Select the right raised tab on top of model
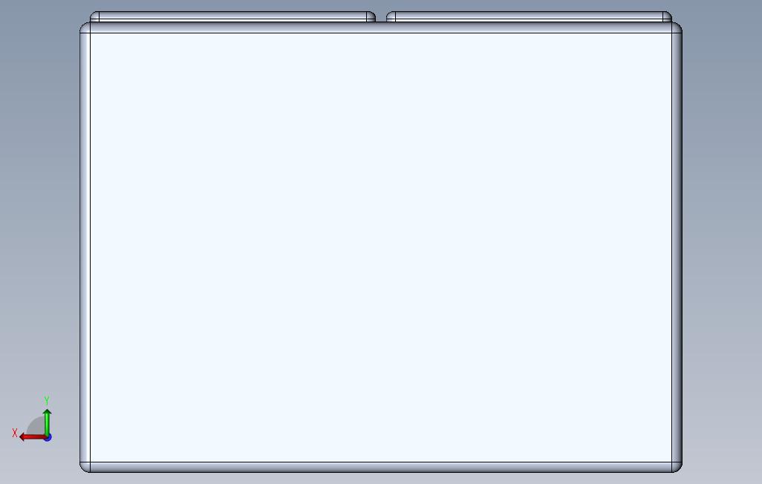This screenshot has height=484, width=762. [x=530, y=16]
